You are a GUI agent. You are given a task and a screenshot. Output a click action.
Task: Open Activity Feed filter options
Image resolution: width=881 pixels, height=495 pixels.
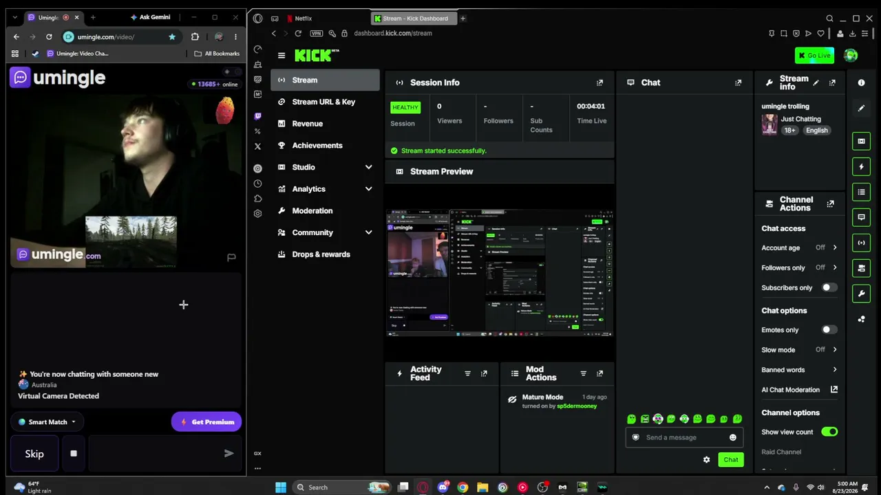click(x=467, y=373)
